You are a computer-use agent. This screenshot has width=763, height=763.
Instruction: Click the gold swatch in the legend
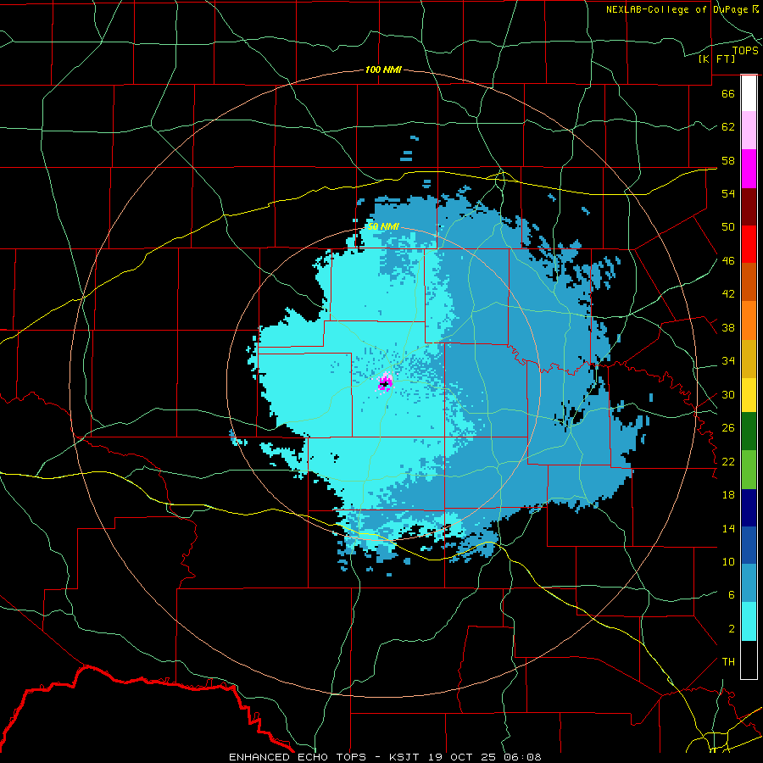pos(749,359)
